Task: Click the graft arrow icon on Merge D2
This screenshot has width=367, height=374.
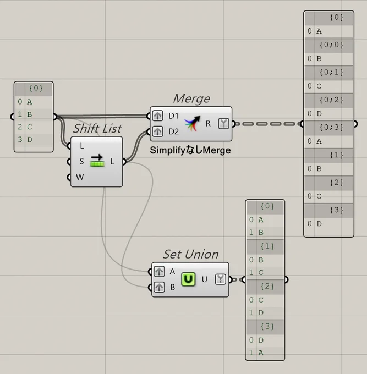Action: click(157, 131)
